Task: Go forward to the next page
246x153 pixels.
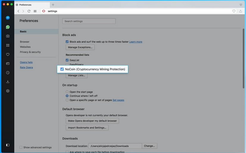Action: pos(23,11)
